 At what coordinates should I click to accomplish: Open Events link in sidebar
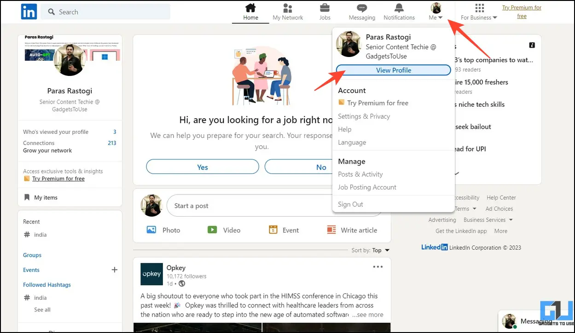click(x=31, y=270)
